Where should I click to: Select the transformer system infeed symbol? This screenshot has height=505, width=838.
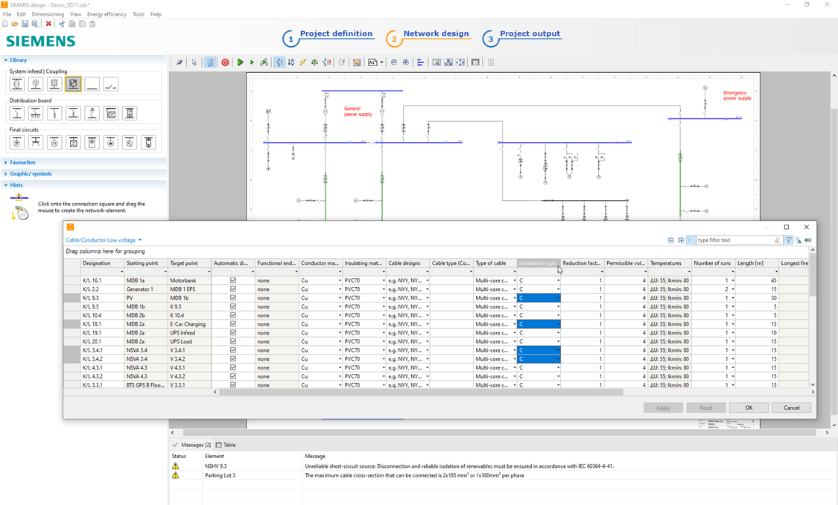(16, 83)
